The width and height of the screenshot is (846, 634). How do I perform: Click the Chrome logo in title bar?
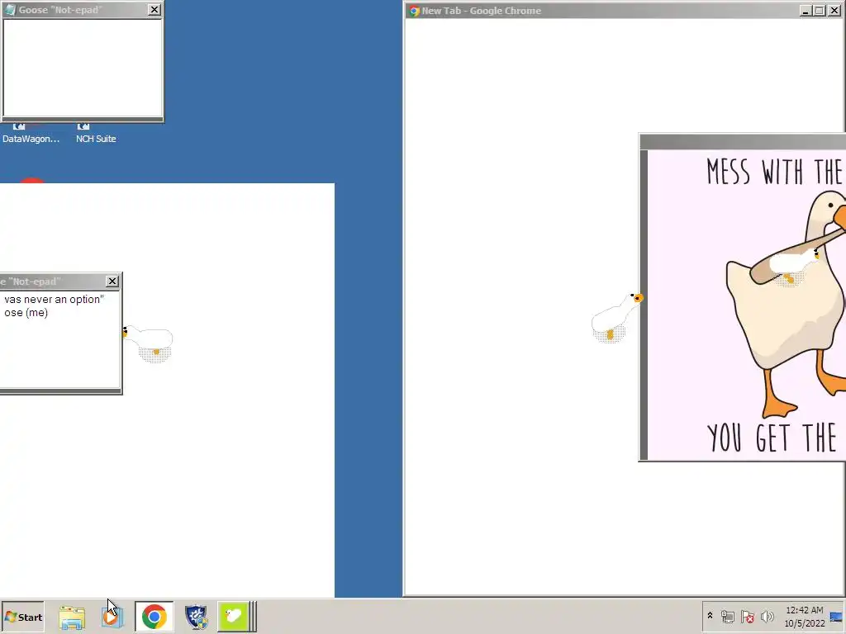click(415, 11)
